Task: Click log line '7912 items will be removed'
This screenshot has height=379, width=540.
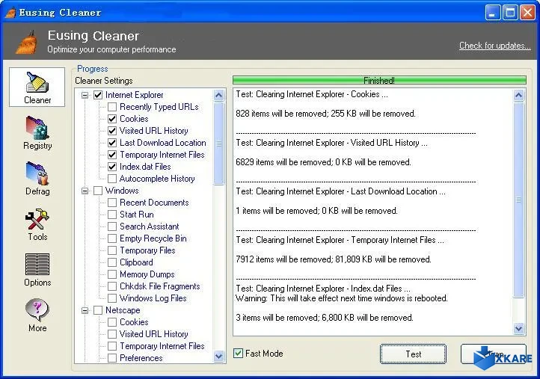Action: click(334, 259)
